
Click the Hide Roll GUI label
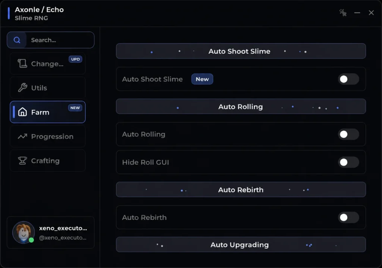pyautogui.click(x=145, y=162)
